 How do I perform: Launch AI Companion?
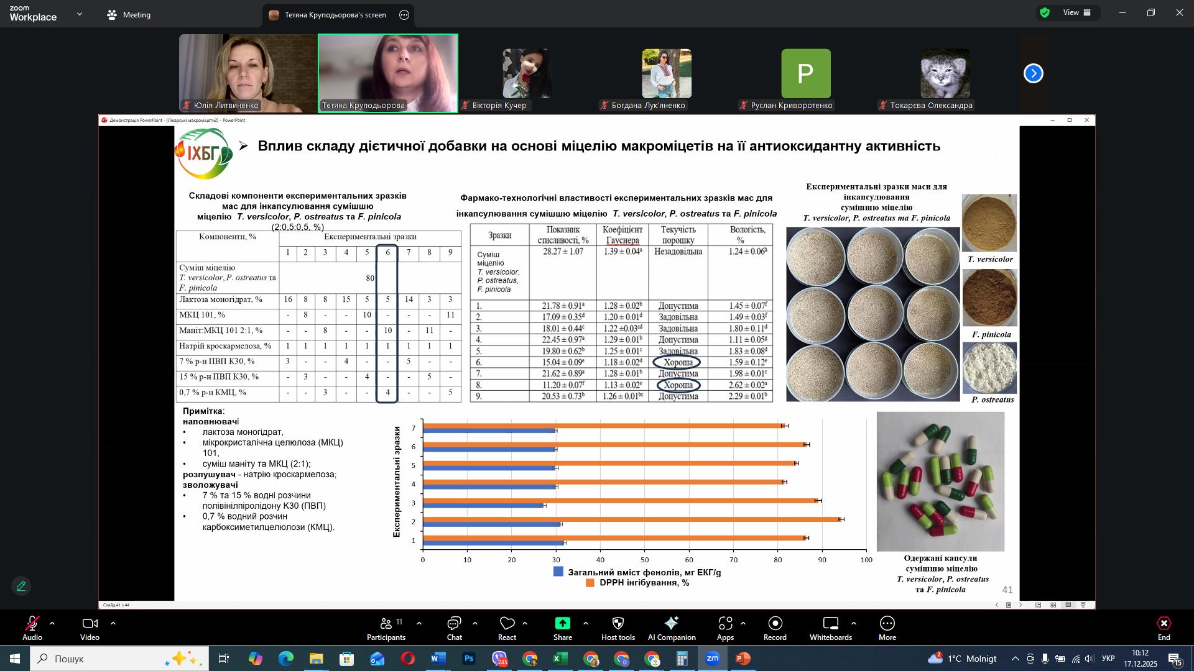[x=671, y=628]
